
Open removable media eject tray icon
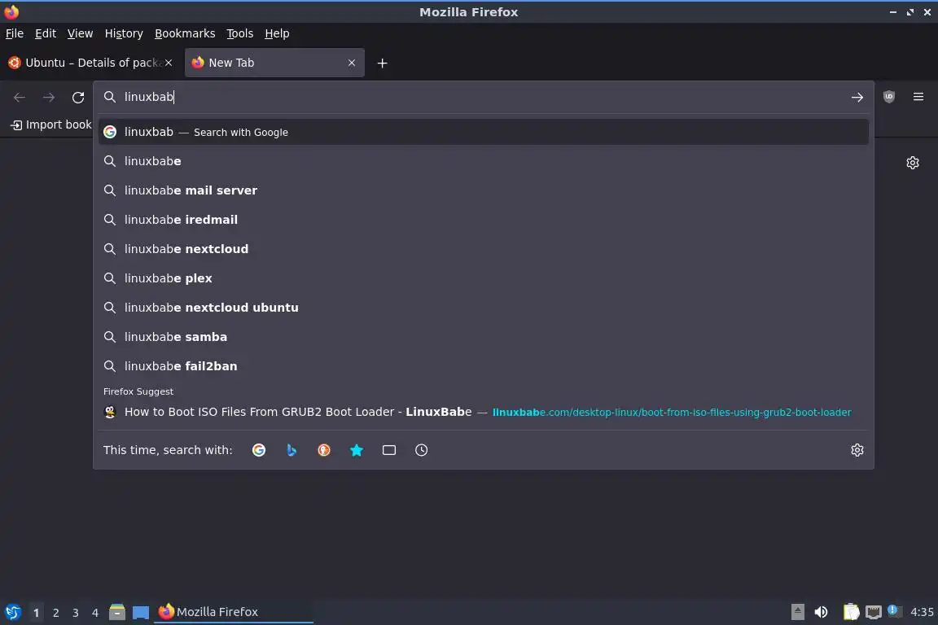click(x=797, y=612)
